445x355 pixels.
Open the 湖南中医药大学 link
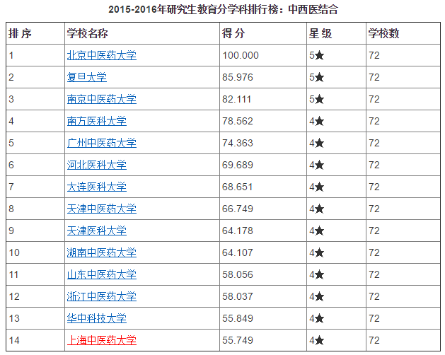tap(101, 252)
